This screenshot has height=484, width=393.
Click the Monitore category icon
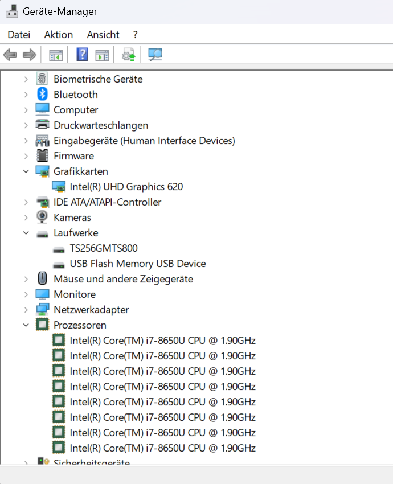click(42, 294)
